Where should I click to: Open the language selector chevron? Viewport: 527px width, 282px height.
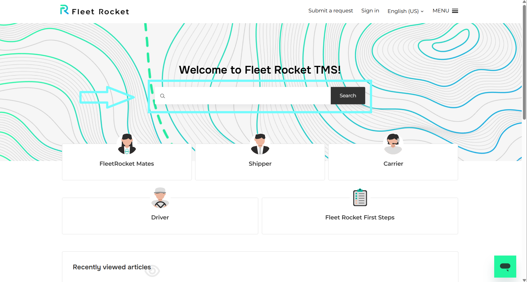[x=421, y=11]
